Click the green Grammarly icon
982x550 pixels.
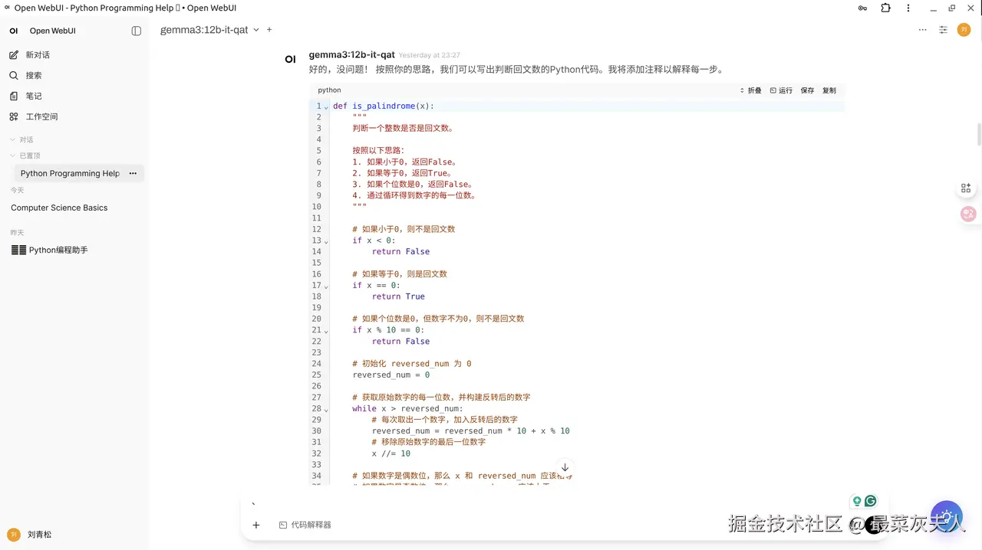tap(871, 501)
